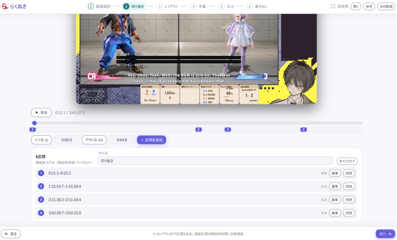Enable the 低負荷 checkbox
Image resolution: width=397 pixels, height=240 pixels.
(333, 6)
